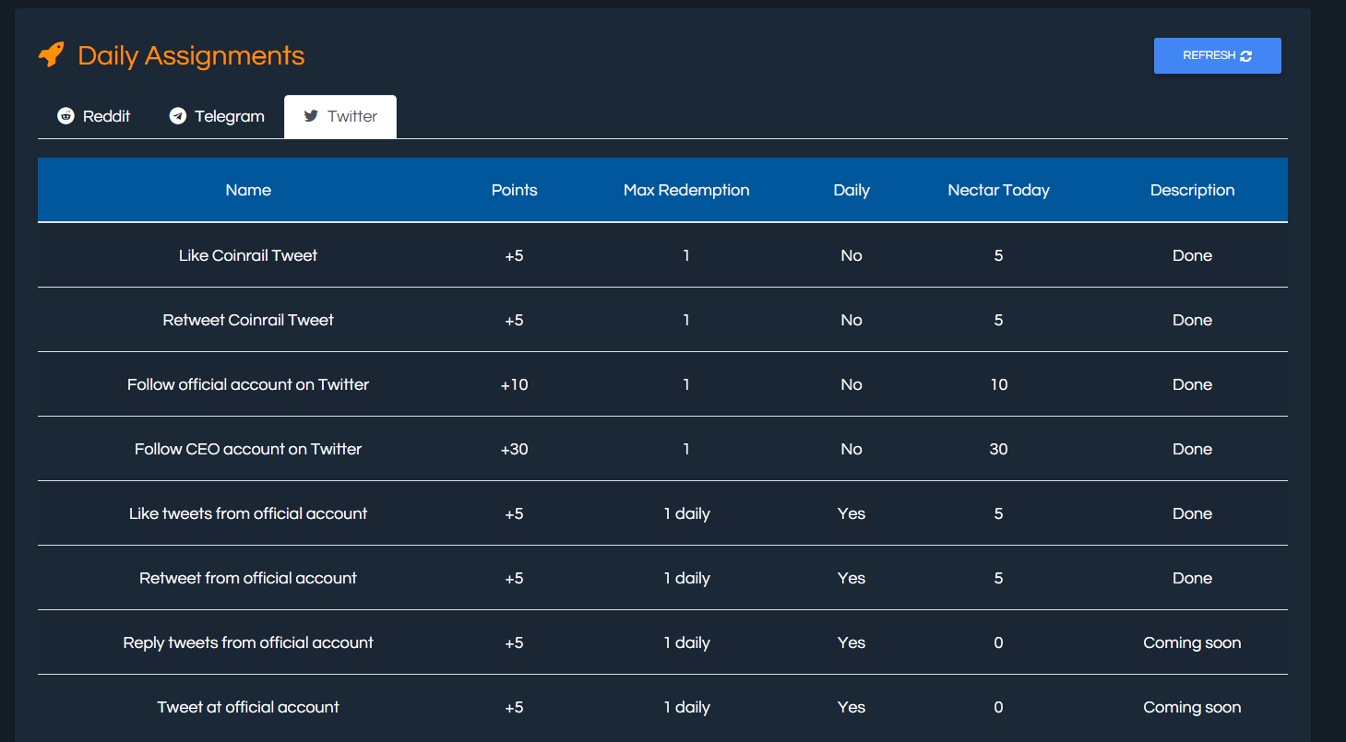
Task: Click 'Done' in Follow CEO account row
Action: point(1192,449)
